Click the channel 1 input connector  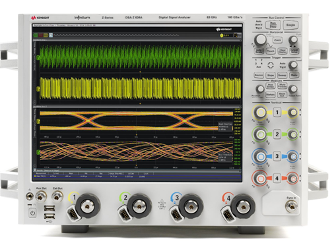pyautogui.click(x=88, y=206)
